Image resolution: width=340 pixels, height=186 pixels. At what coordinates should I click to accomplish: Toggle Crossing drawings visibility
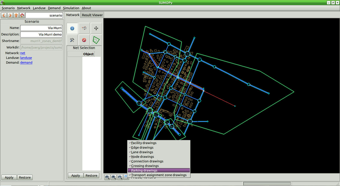tap(159, 166)
